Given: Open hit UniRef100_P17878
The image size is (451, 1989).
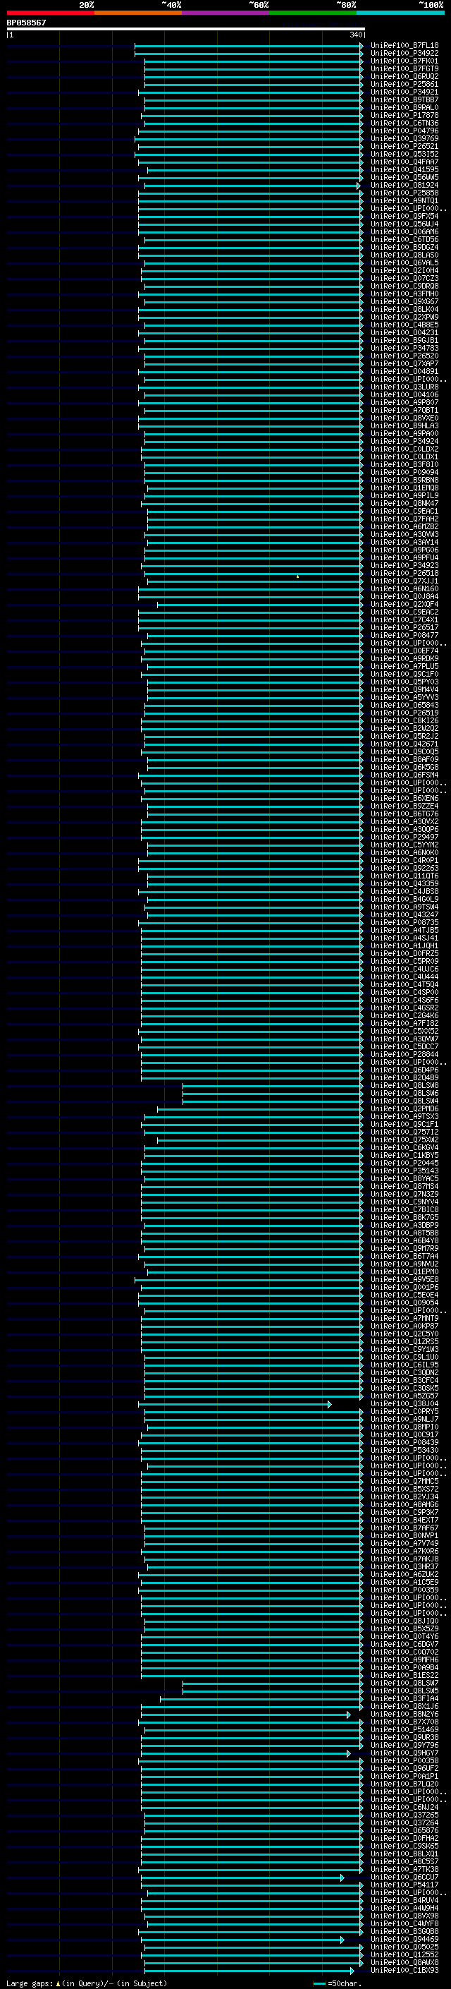Looking at the screenshot, I should pyautogui.click(x=404, y=115).
